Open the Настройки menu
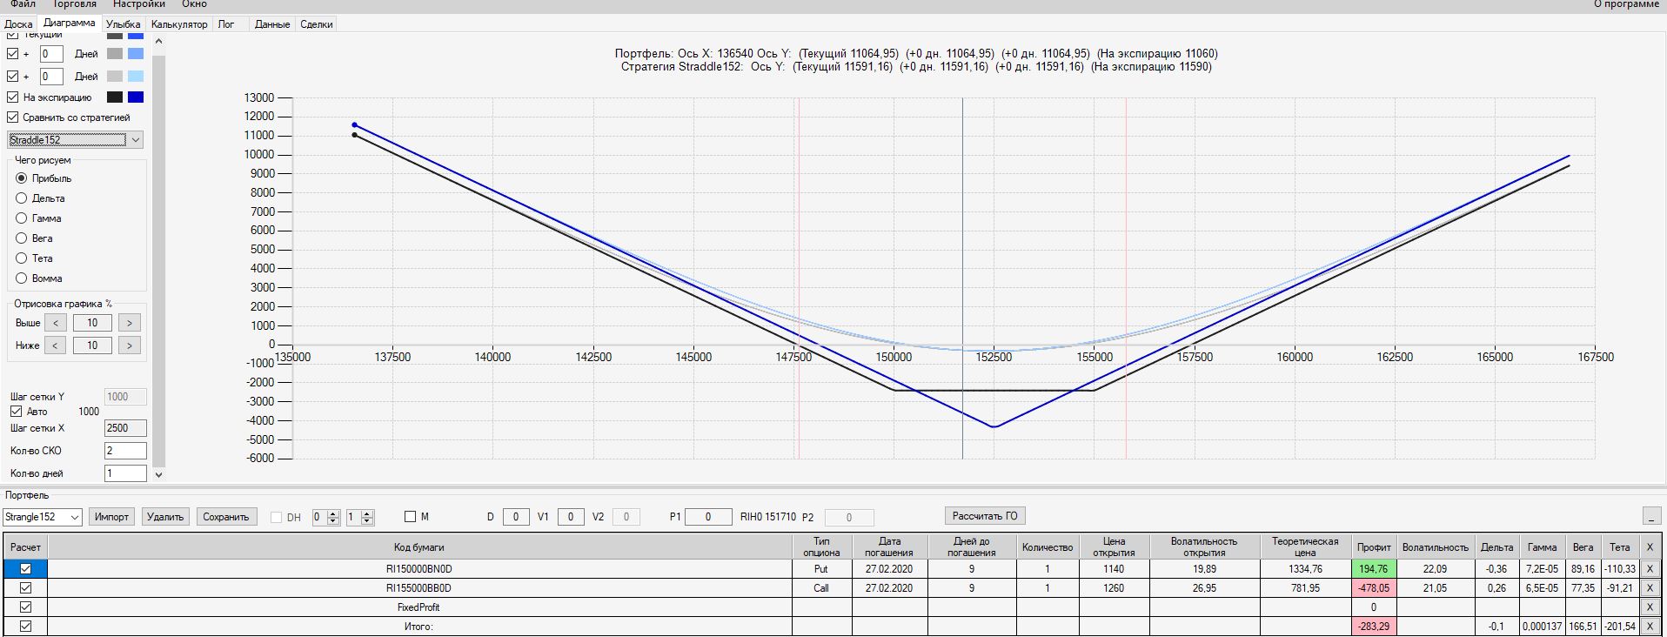 pyautogui.click(x=139, y=4)
